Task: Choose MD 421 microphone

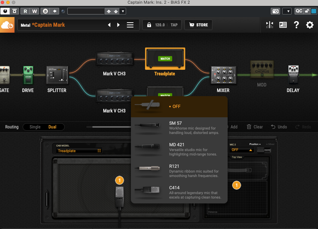Action: (179, 149)
